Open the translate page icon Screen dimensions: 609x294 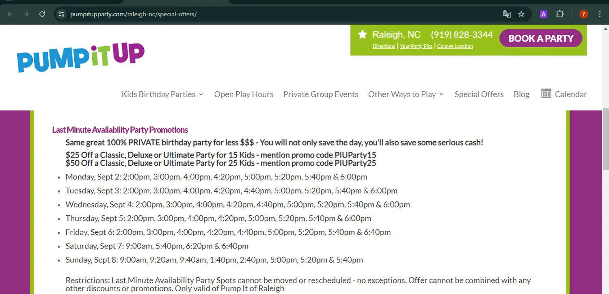click(x=507, y=14)
